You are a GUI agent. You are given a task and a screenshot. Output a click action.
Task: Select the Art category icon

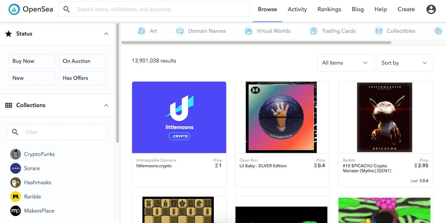[142, 31]
